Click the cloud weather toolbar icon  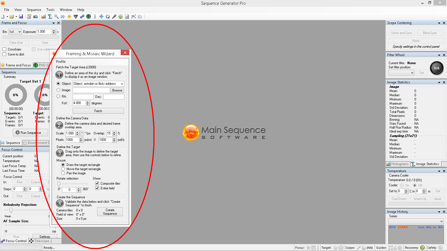140,17
